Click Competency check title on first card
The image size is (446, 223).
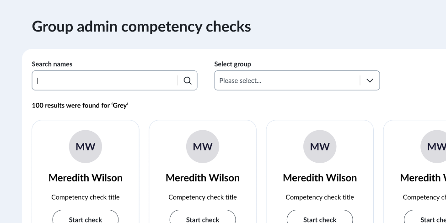click(x=86, y=197)
